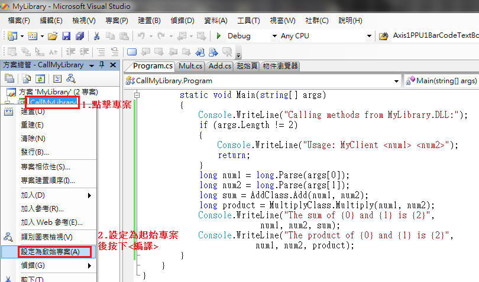Open the Undo history dropdown arrow
The width and height of the screenshot is (479, 282).
[151, 36]
